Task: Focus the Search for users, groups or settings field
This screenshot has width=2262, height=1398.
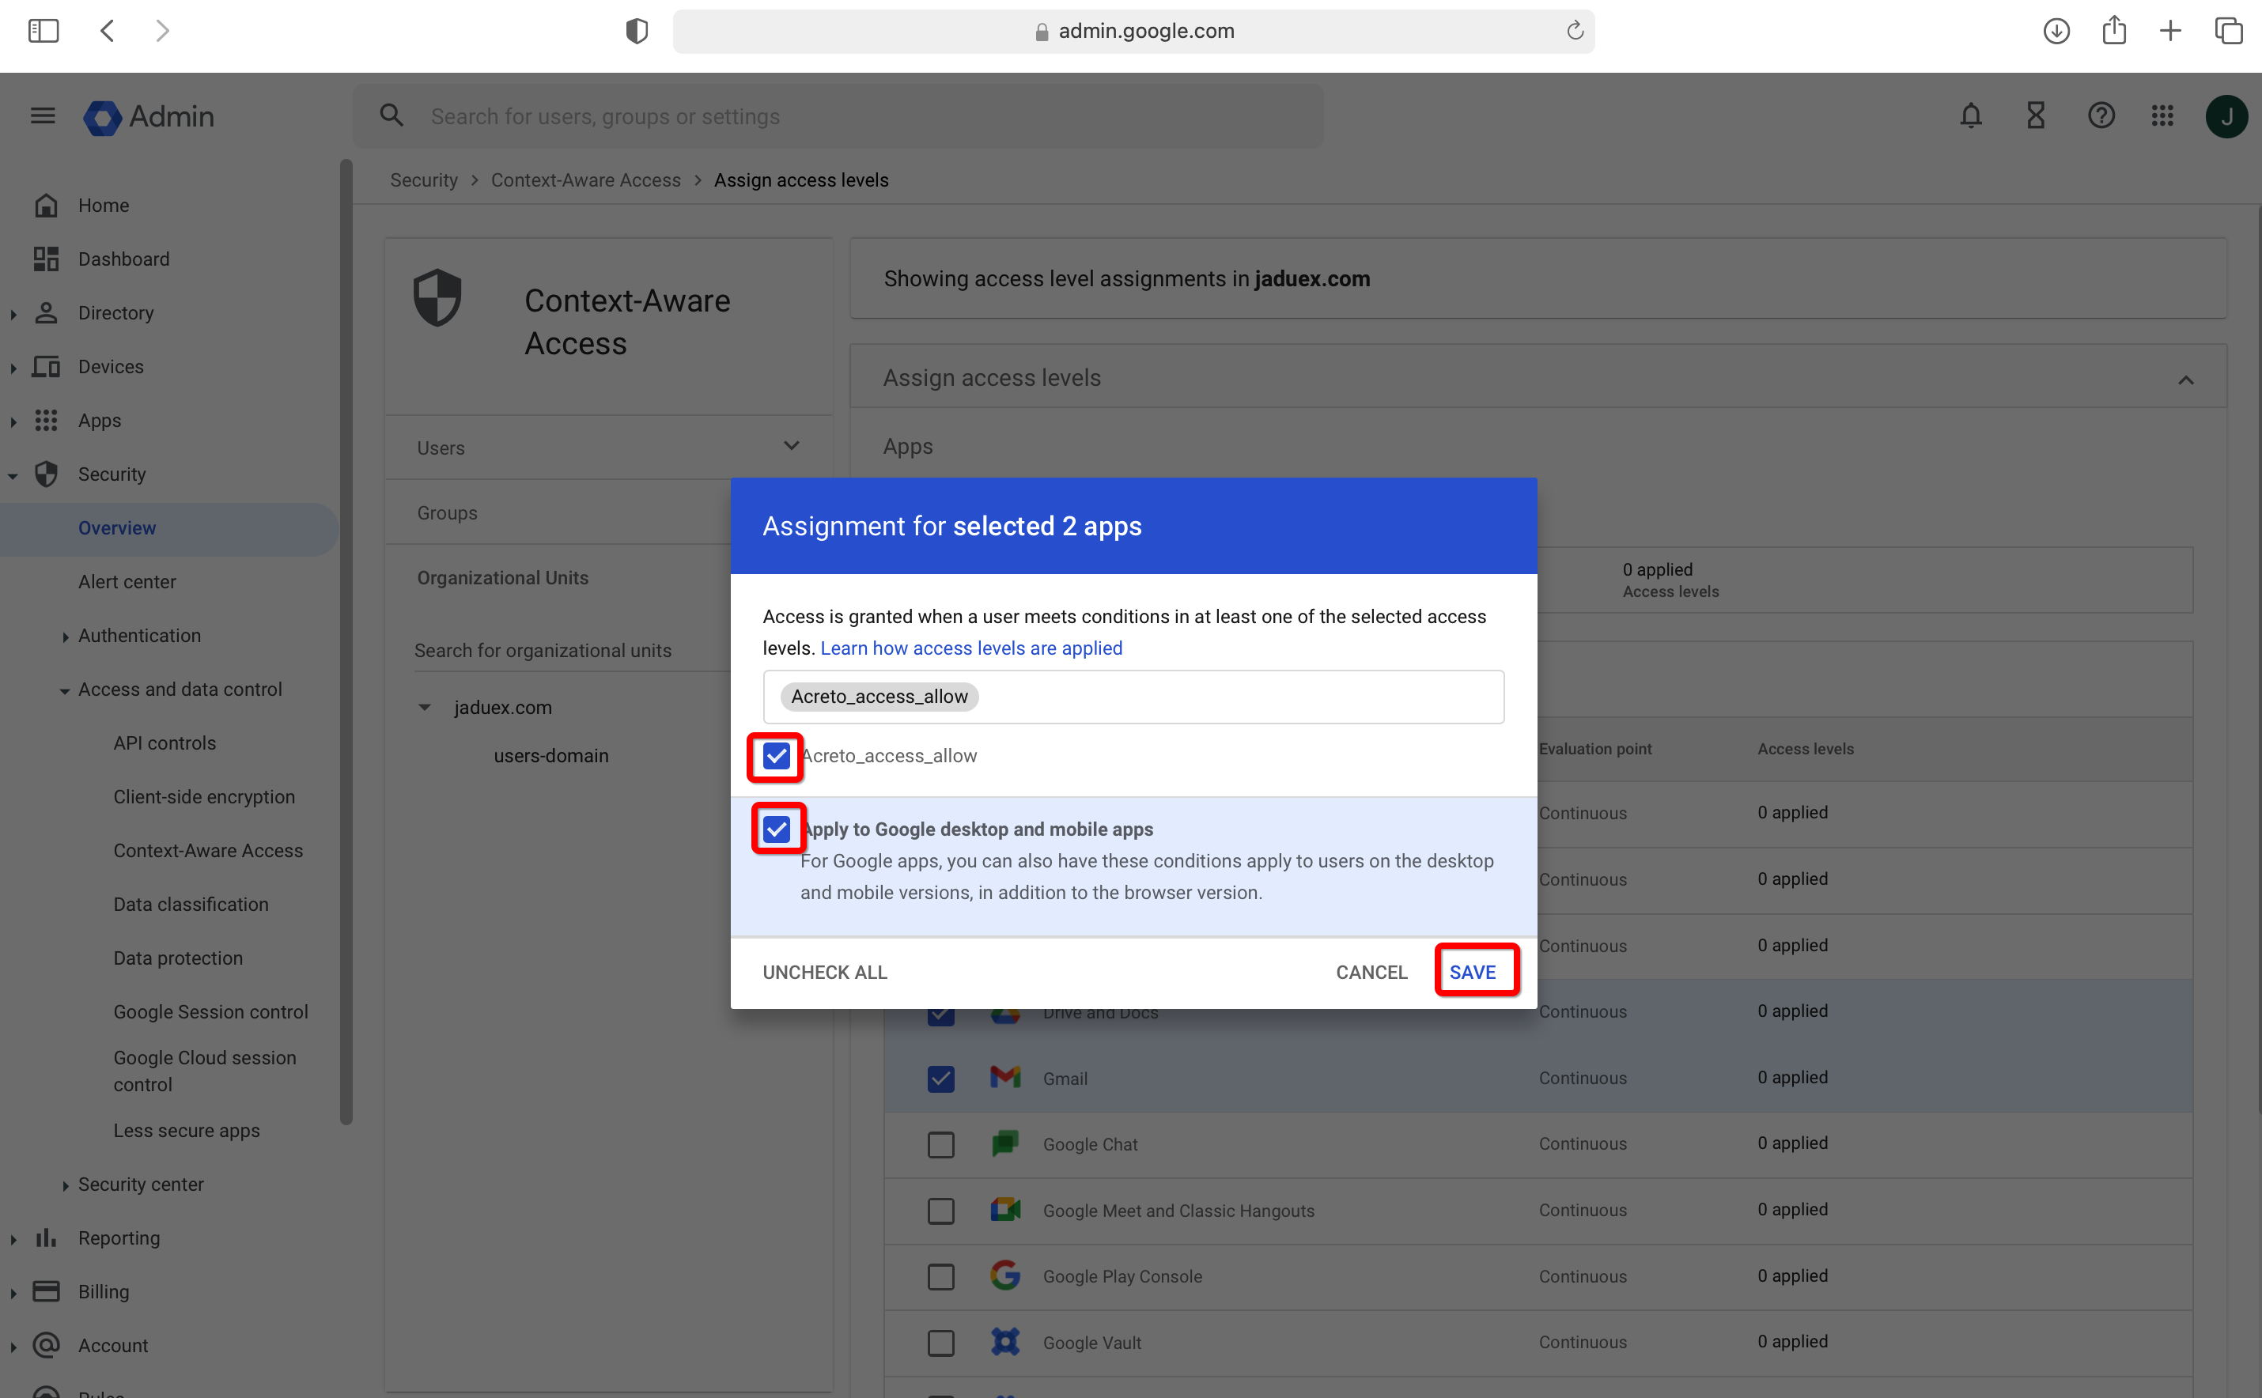Action: (838, 116)
